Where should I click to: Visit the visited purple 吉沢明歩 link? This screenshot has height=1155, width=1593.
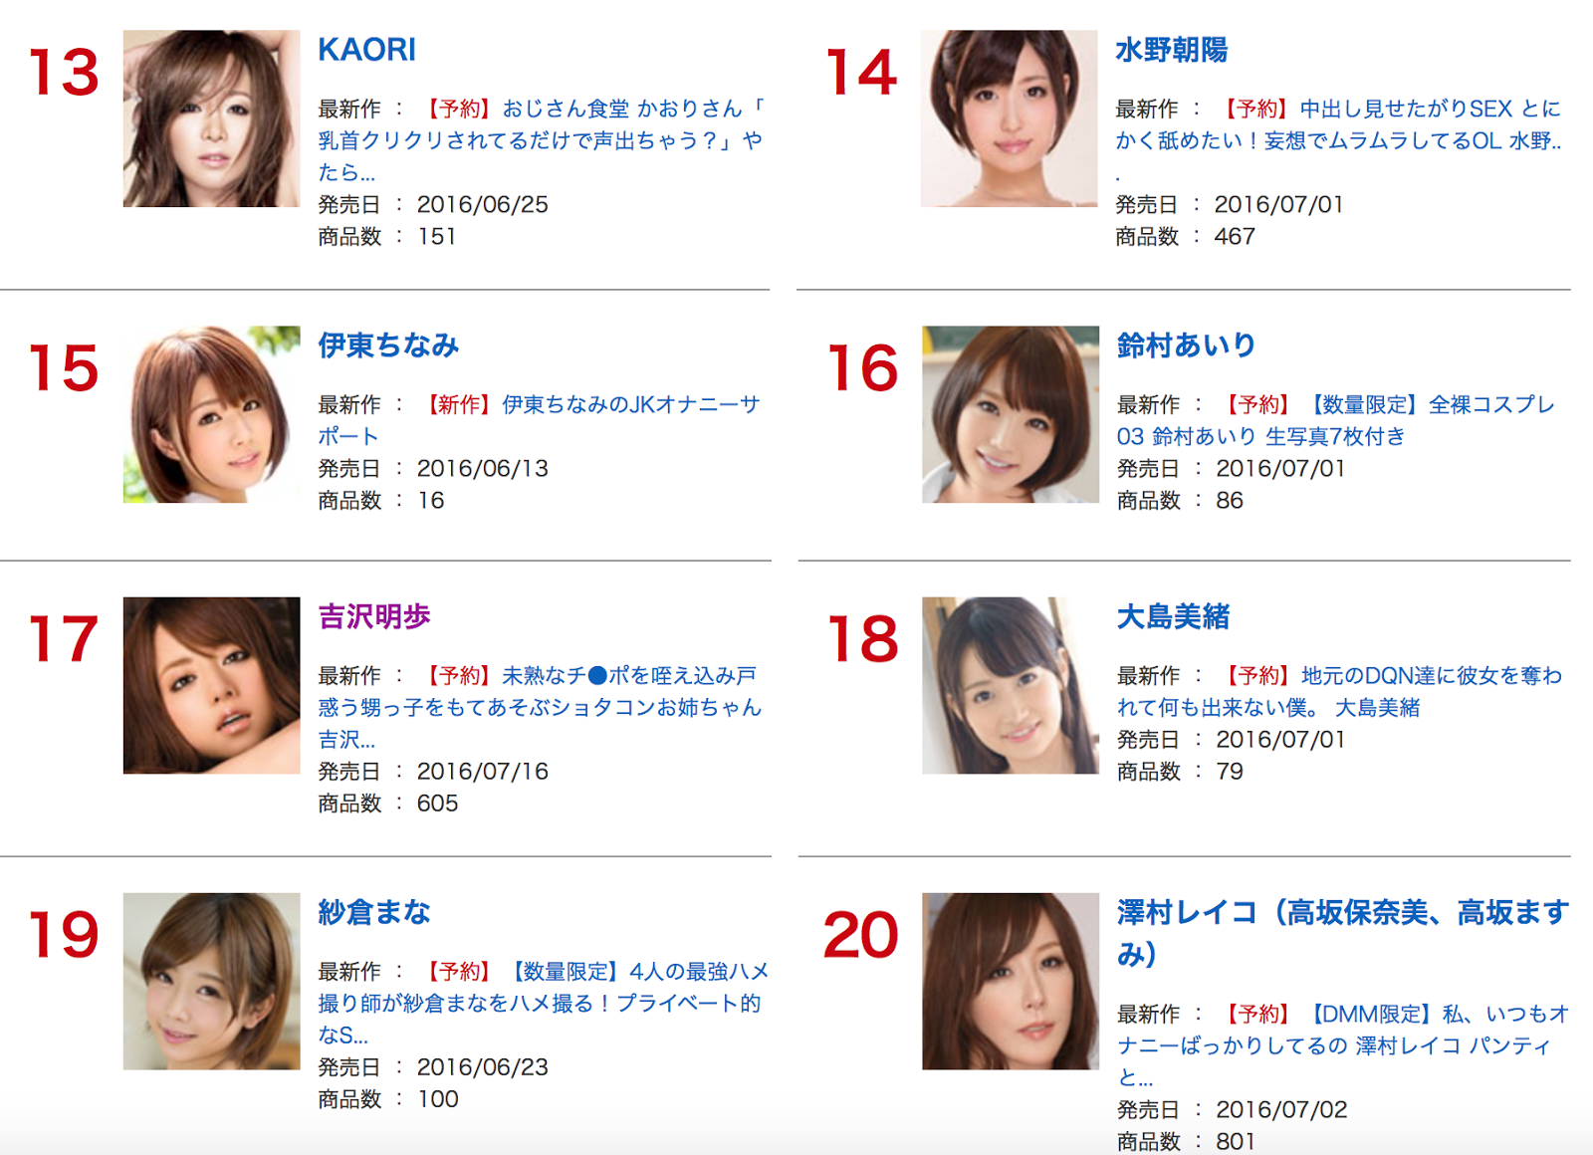(x=374, y=616)
